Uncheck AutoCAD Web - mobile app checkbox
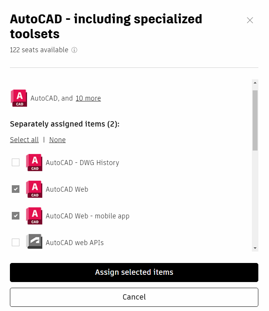Image resolution: width=269 pixels, height=311 pixels. [x=16, y=216]
